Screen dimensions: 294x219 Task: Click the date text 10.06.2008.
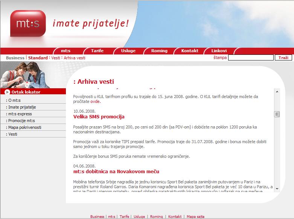(84, 111)
